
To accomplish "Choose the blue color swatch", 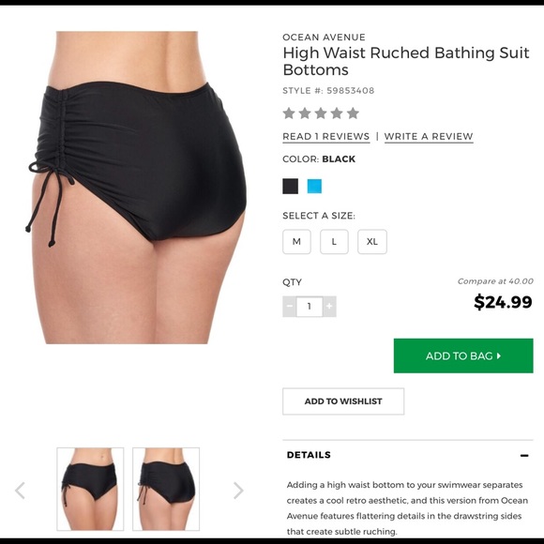I will (314, 187).
